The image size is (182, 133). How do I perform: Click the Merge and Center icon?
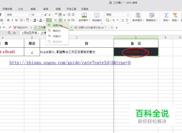click(x=84, y=15)
